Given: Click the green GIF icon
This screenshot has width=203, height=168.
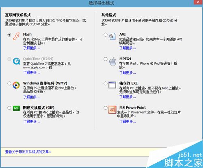Looking at the screenshot, I should [x=16, y=108].
